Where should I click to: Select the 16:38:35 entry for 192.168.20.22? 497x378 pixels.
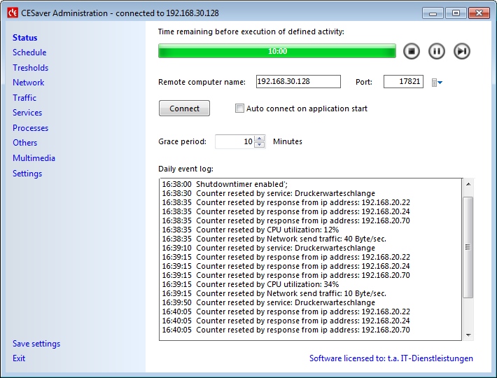286,202
